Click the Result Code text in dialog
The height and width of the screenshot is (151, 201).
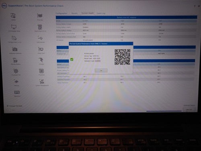pos(92,58)
